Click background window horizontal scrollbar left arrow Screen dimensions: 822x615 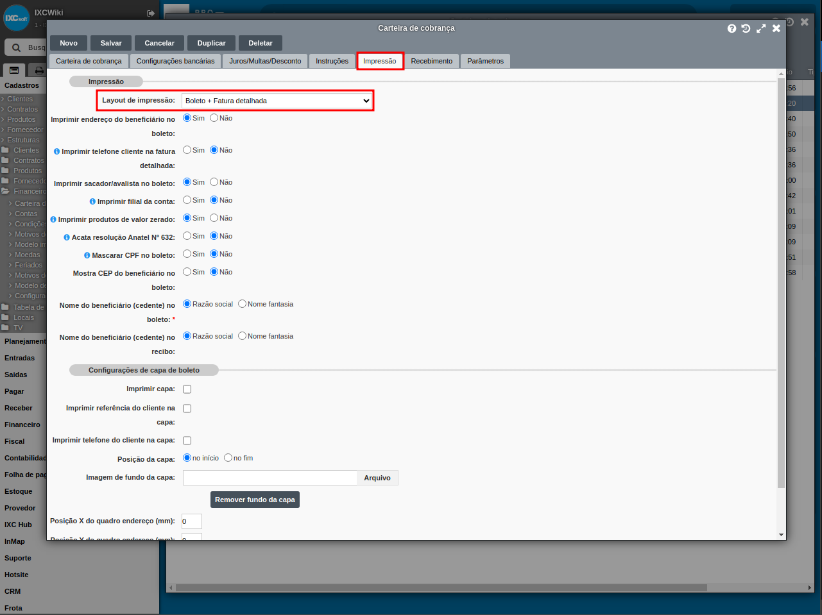pos(171,587)
